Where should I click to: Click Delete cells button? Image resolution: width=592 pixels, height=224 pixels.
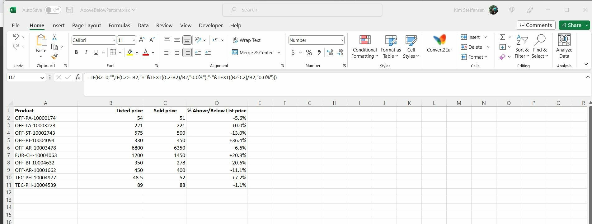(471, 47)
